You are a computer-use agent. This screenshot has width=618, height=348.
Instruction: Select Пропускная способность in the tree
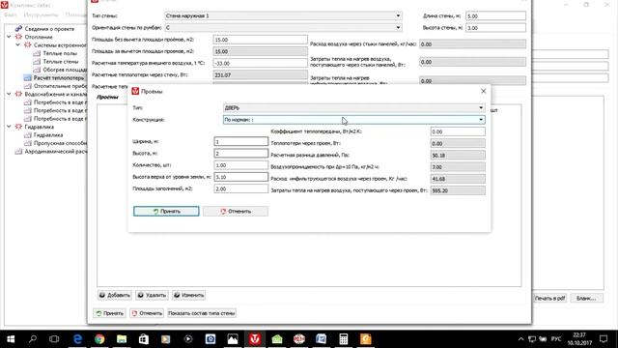pyautogui.click(x=60, y=143)
